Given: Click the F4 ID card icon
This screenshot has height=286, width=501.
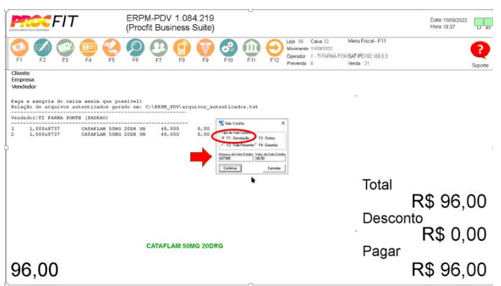Looking at the screenshot, I should [x=88, y=48].
